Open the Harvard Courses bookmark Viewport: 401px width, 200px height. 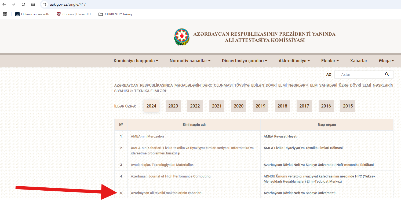(75, 14)
